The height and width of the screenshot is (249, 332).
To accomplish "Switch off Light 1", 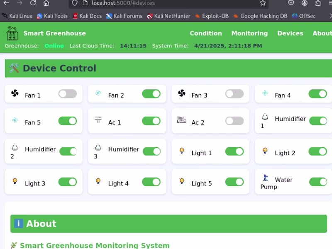I will click(234, 151).
